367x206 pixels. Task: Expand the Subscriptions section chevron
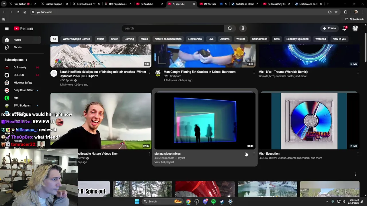26,60
